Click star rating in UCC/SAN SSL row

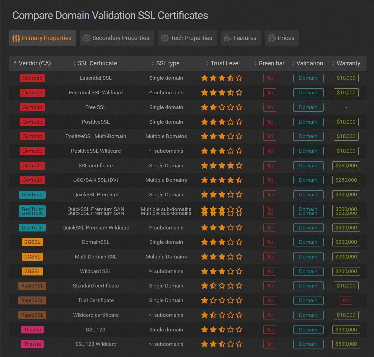coord(222,180)
